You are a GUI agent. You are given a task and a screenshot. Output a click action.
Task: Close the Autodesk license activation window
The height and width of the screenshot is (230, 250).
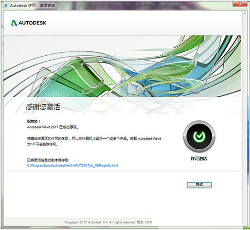coord(240,4)
